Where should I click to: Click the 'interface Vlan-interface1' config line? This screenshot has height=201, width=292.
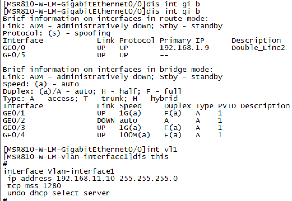coord(59,171)
